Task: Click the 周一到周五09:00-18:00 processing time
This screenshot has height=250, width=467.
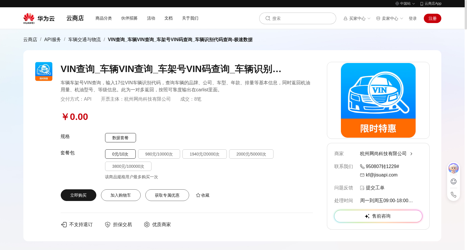Action: pos(386,201)
